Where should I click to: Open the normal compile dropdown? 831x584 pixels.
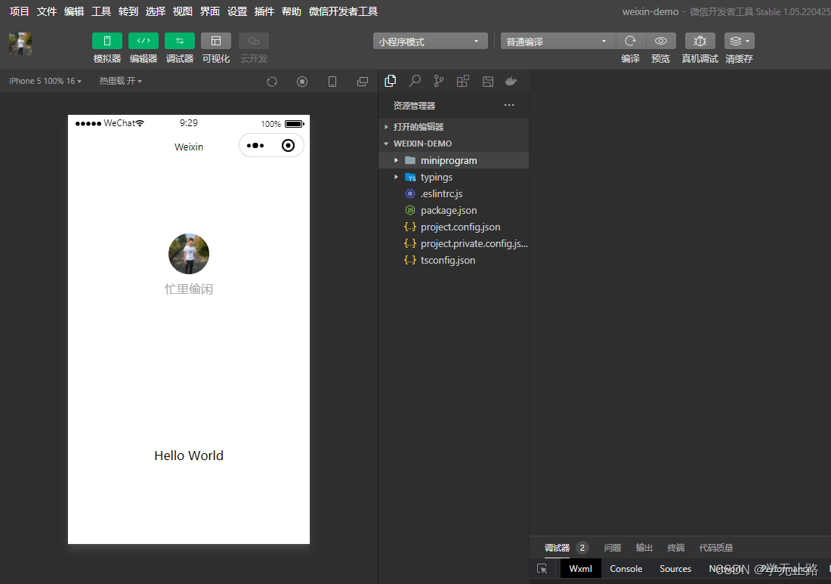pos(558,42)
